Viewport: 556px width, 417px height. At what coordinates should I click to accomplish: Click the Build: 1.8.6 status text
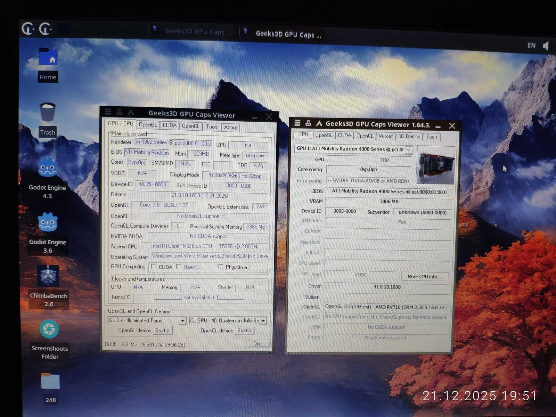[x=145, y=345]
